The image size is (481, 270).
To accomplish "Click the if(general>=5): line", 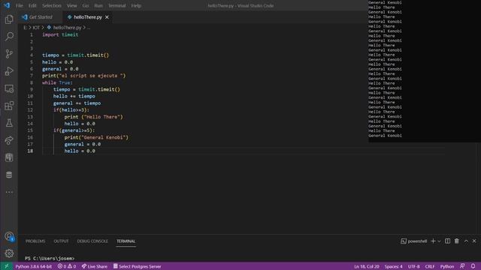I will point(74,130).
